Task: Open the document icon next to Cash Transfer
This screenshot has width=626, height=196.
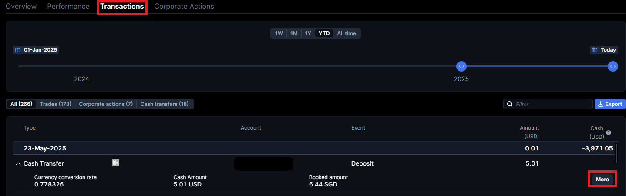Action: tap(116, 163)
